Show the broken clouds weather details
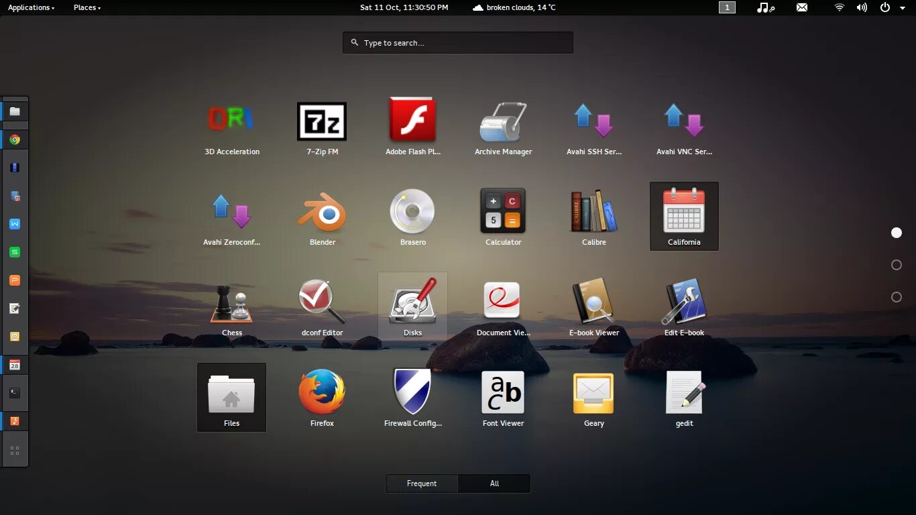Viewport: 916px width, 515px height. (514, 7)
